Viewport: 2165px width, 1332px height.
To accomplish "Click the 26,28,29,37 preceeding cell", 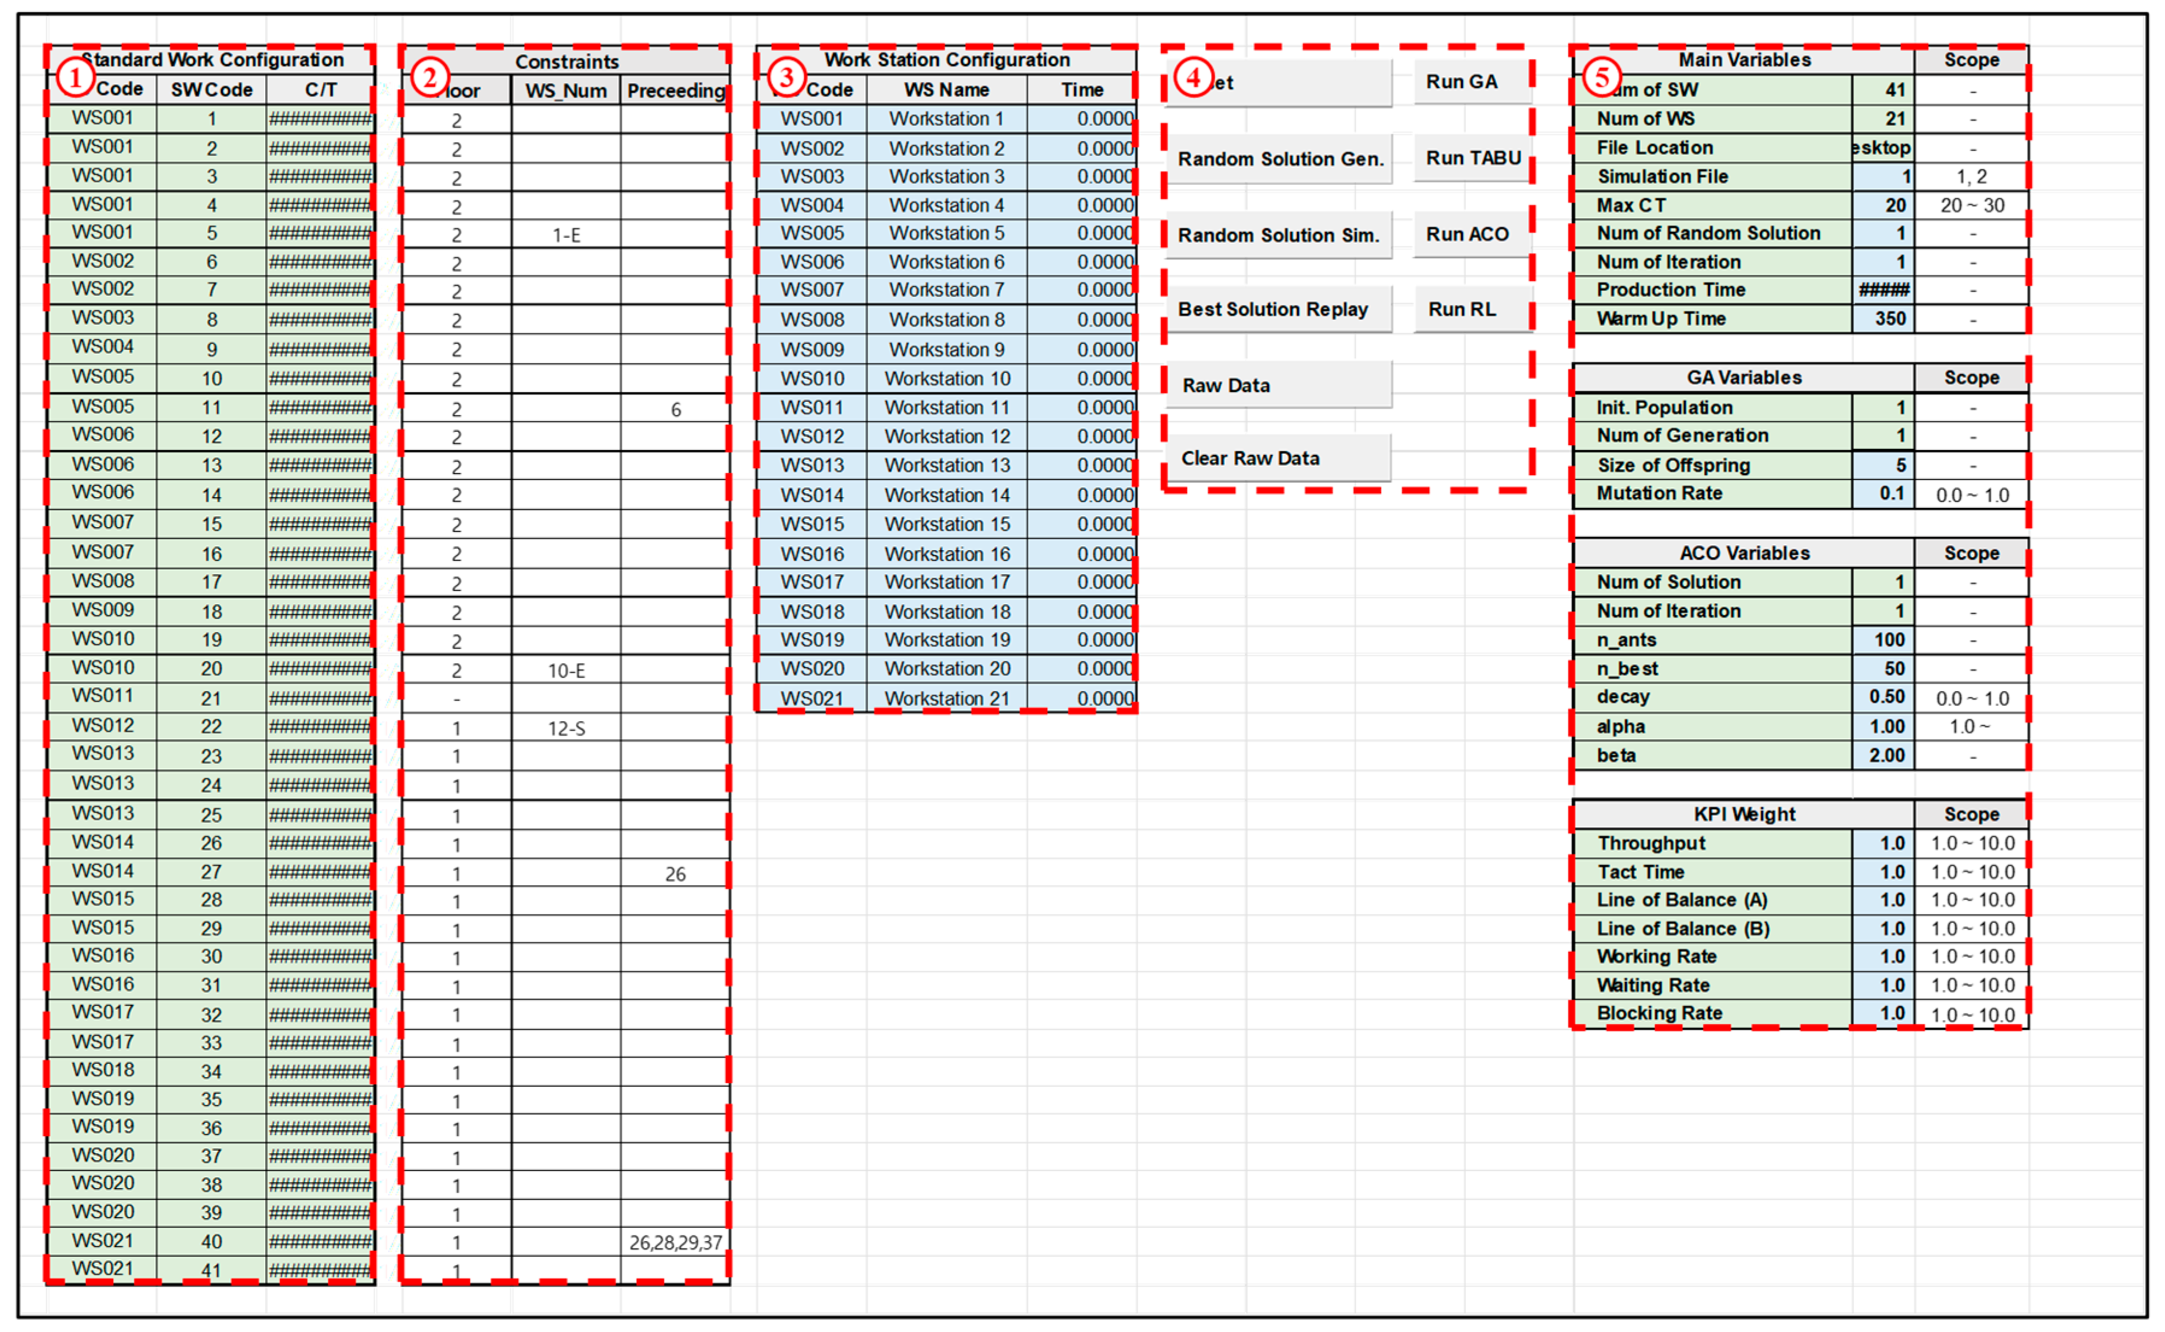I will [x=675, y=1242].
